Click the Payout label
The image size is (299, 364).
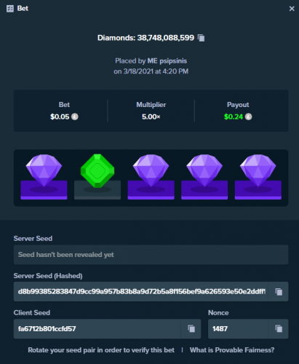[238, 105]
